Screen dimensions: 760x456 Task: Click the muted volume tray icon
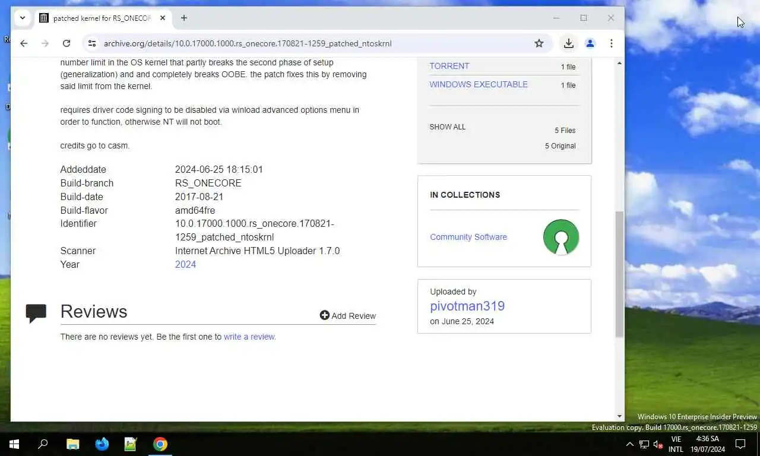click(x=658, y=444)
